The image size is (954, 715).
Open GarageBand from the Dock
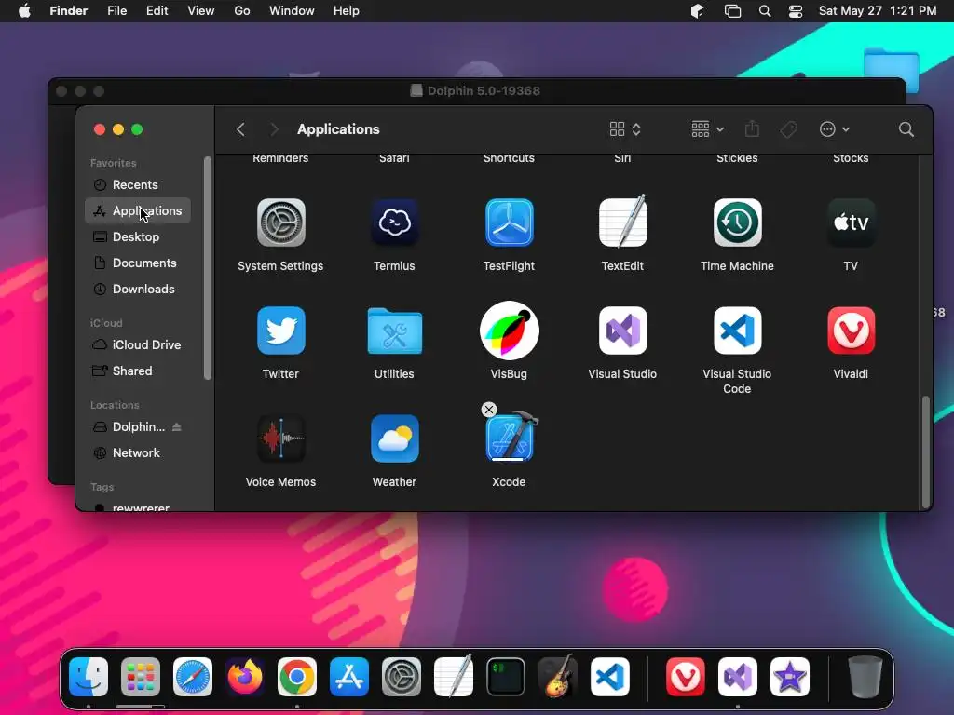558,676
